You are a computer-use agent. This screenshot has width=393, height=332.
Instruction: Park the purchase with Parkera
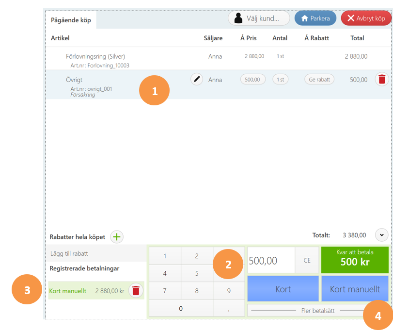tap(315, 18)
